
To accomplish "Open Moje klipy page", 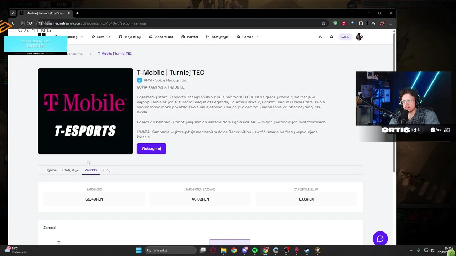I will [x=130, y=37].
